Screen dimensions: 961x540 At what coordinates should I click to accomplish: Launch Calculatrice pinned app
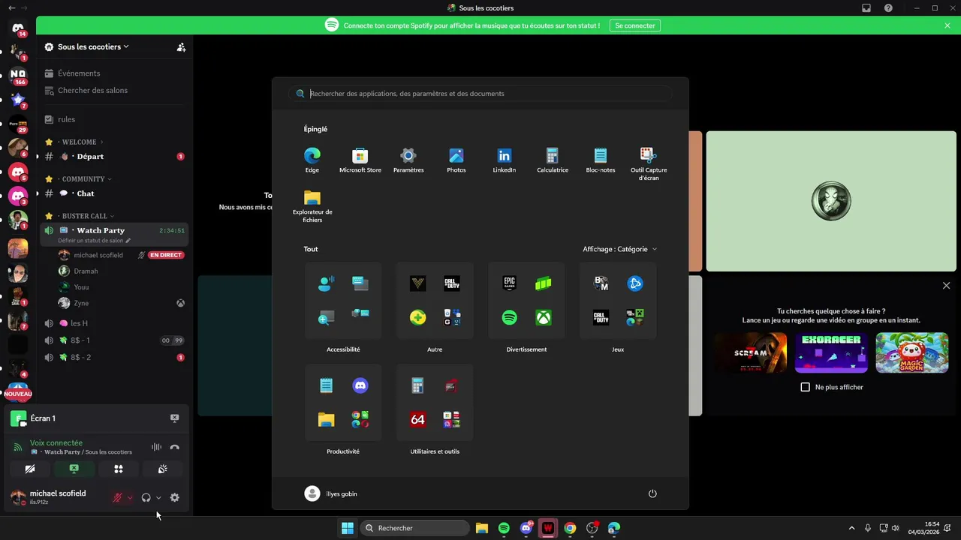click(553, 160)
